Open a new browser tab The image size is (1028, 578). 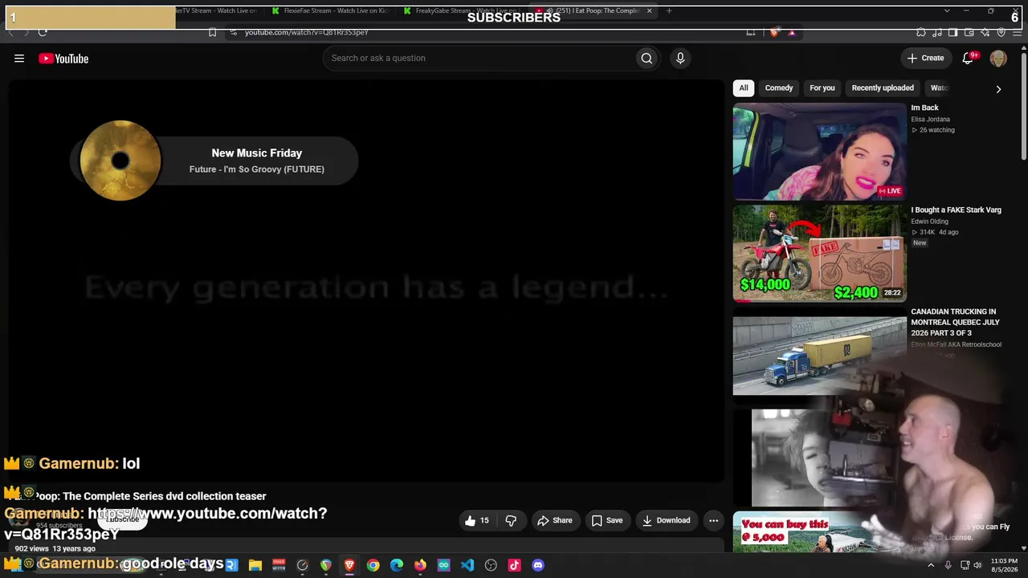(669, 10)
